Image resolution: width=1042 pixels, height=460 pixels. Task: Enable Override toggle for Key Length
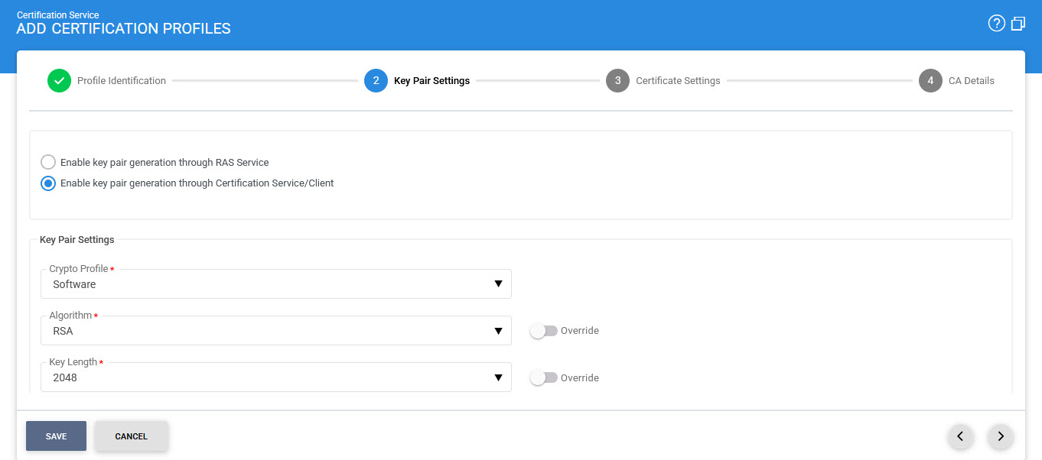tap(544, 378)
